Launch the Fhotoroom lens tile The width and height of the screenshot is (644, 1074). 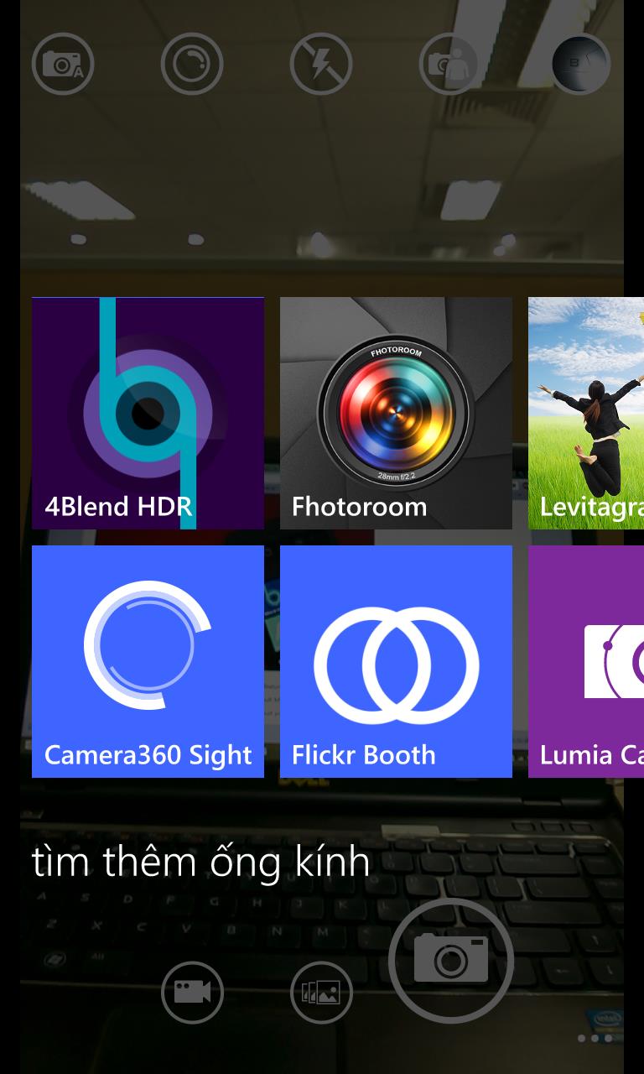[396, 413]
